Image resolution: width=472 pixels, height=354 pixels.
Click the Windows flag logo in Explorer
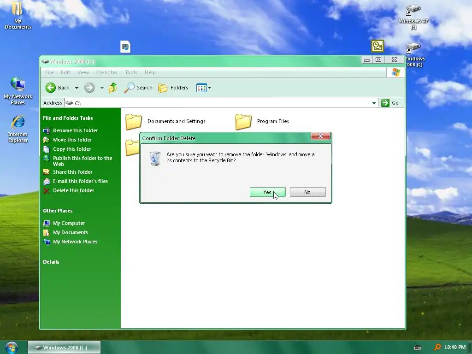point(395,72)
